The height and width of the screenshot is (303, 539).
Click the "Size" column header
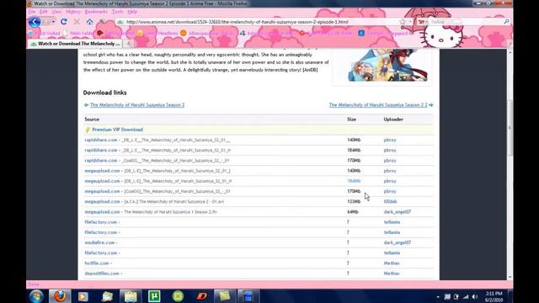click(x=352, y=120)
